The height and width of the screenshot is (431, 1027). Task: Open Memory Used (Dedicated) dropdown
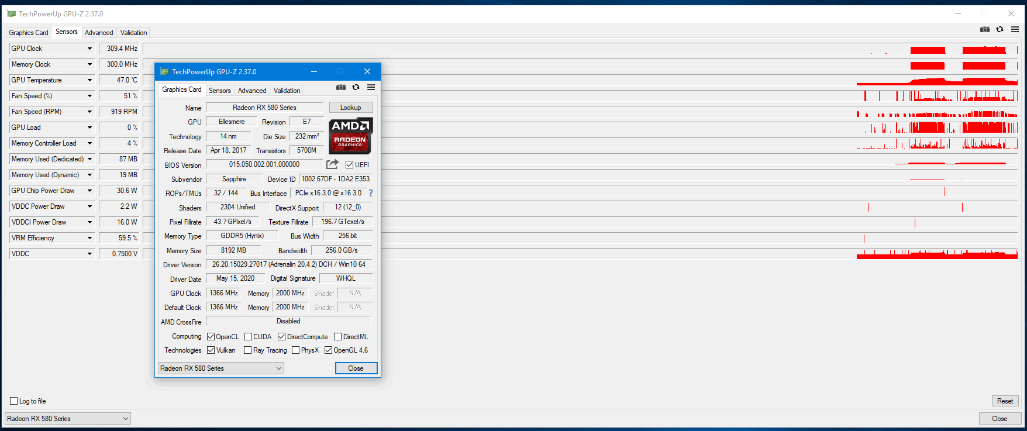coord(89,159)
